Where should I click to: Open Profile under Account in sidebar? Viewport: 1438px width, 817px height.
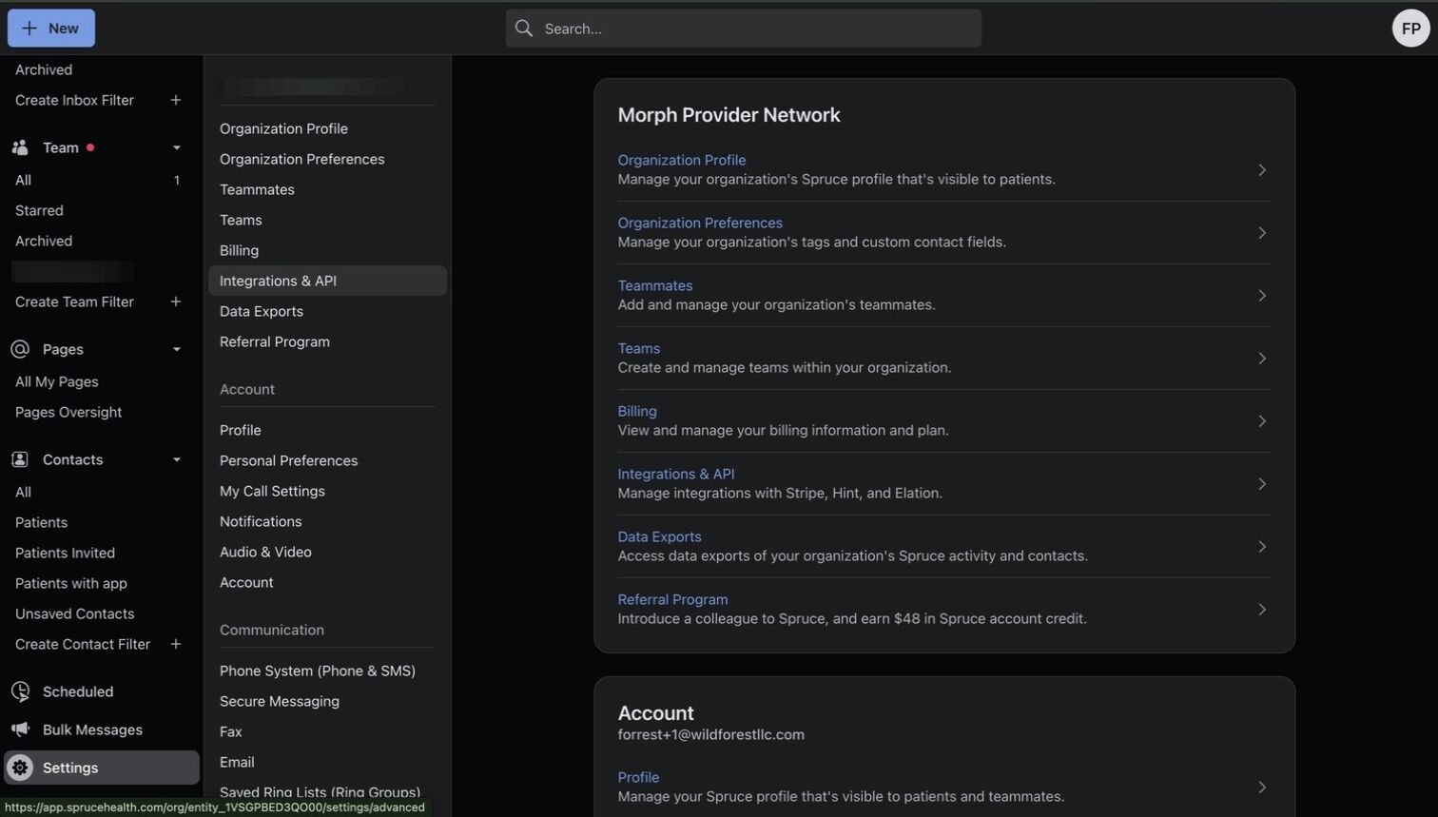tap(241, 430)
